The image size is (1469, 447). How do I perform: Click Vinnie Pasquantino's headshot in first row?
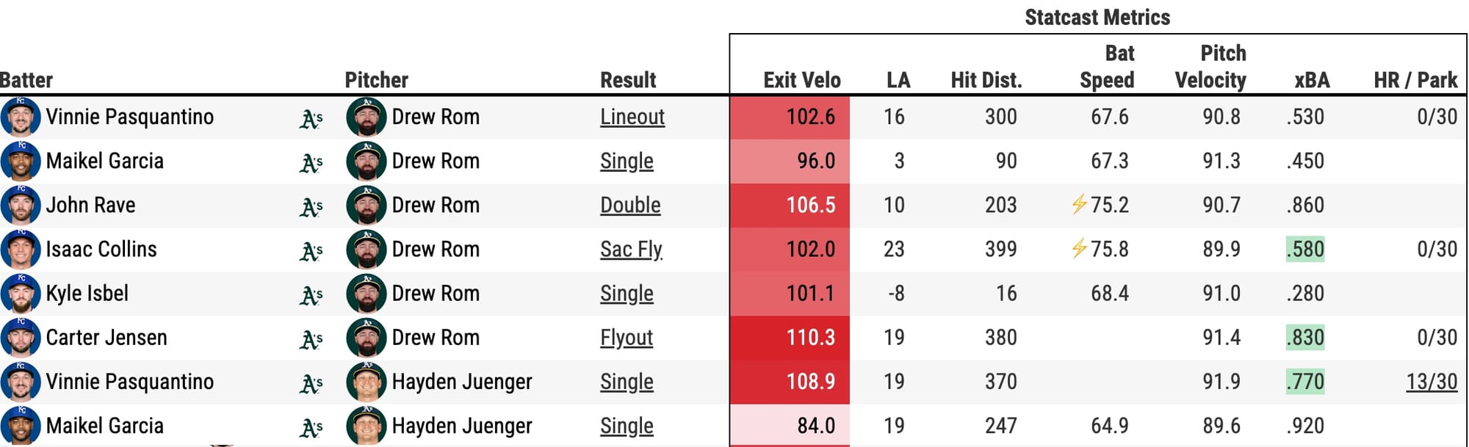21,117
